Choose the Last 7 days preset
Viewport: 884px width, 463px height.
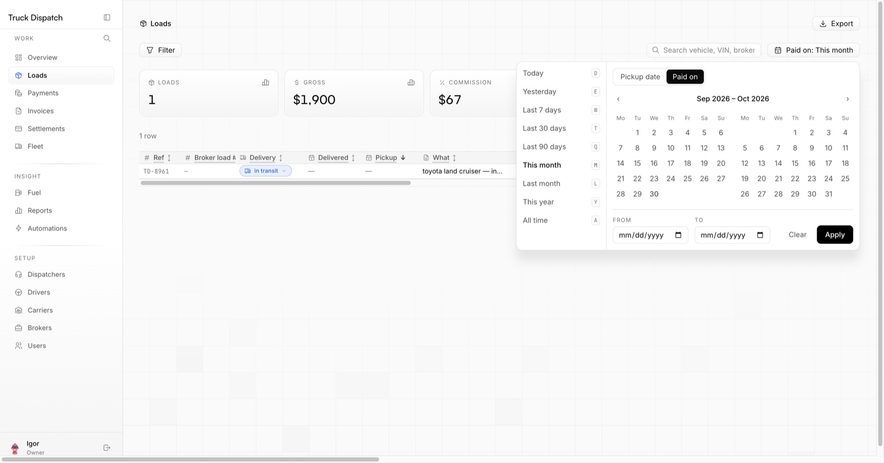561,110
